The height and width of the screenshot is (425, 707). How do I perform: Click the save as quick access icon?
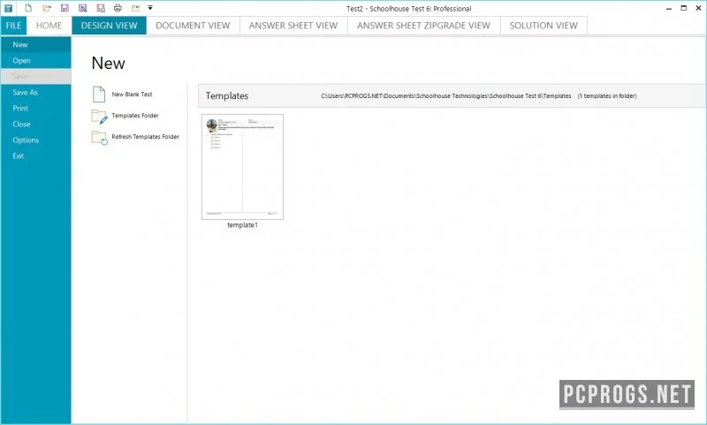(82, 8)
